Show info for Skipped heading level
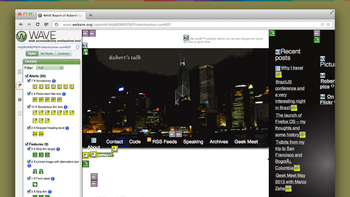Screen dimensions: 350x197 click(x=67, y=128)
